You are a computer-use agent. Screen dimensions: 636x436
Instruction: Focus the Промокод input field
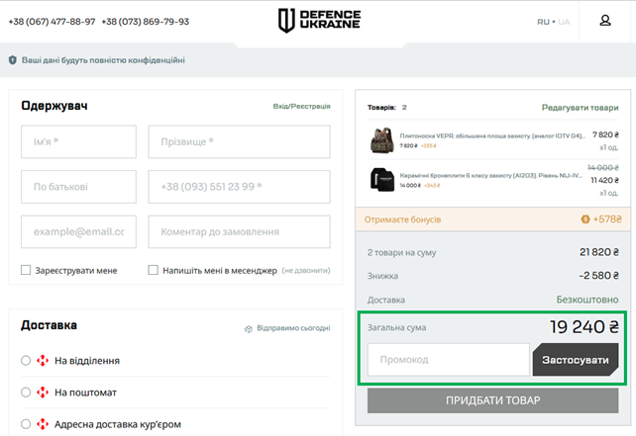[448, 360]
